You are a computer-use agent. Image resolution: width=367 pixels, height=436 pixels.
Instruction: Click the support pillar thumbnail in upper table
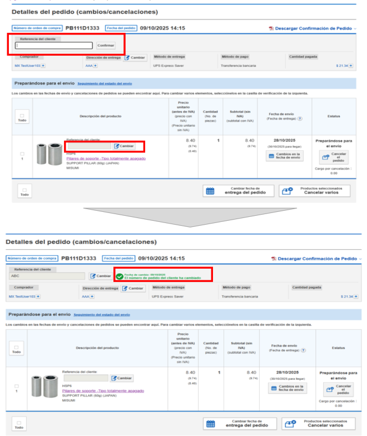(x=47, y=154)
